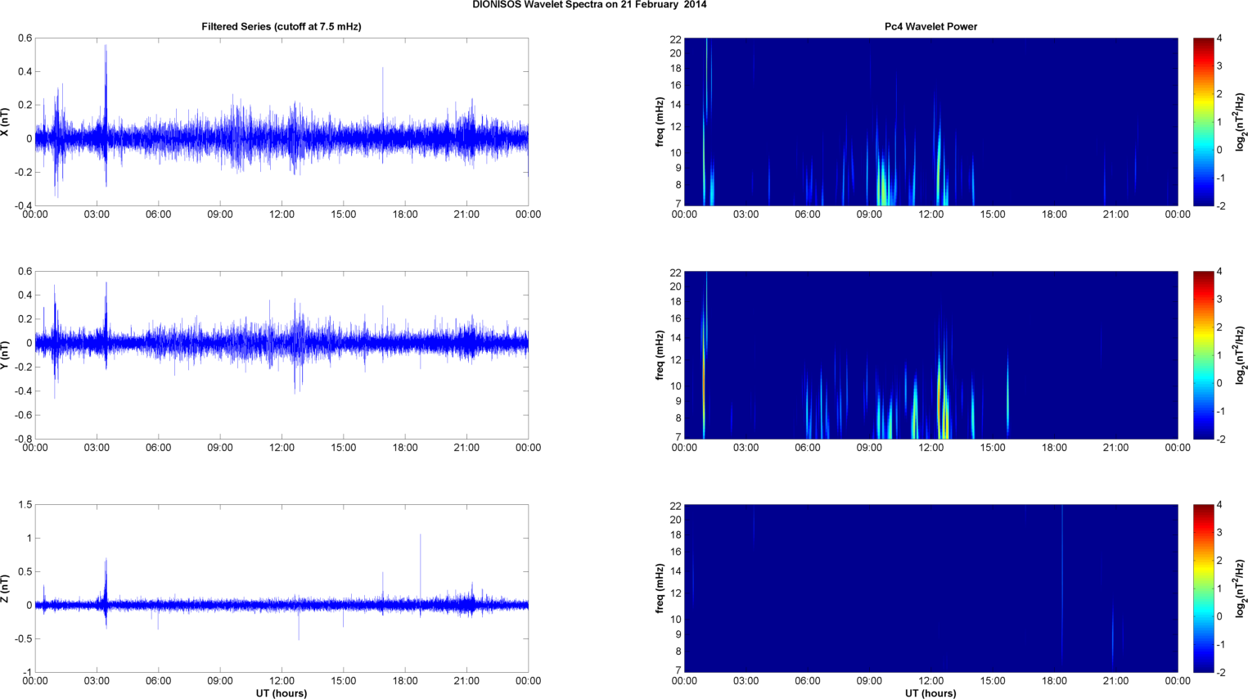Click the log2(nT²/Hz) label of middle colorbar

tap(1241, 355)
